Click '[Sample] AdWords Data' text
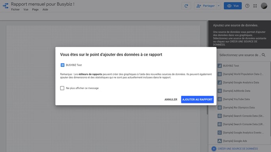This screenshot has height=152, width=271. click(237, 91)
